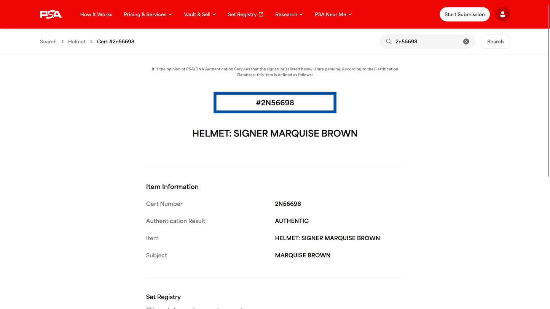Click the Item label in Item Information
This screenshot has height=309, width=550.
[152, 238]
